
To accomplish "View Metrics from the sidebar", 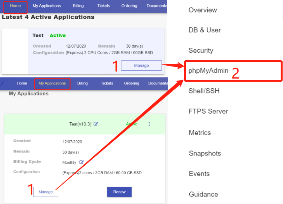I will [x=199, y=133].
